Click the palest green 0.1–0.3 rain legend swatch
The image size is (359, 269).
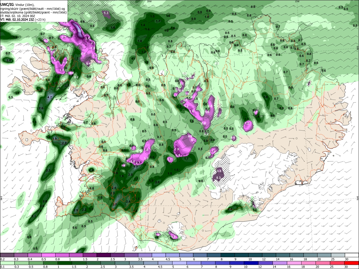[x=7, y=263]
